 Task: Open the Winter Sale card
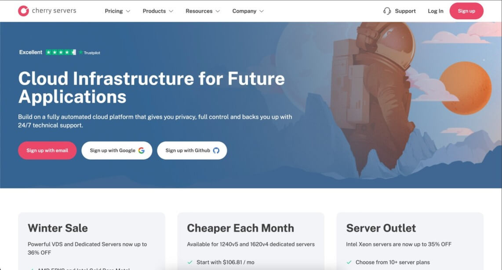(58, 228)
